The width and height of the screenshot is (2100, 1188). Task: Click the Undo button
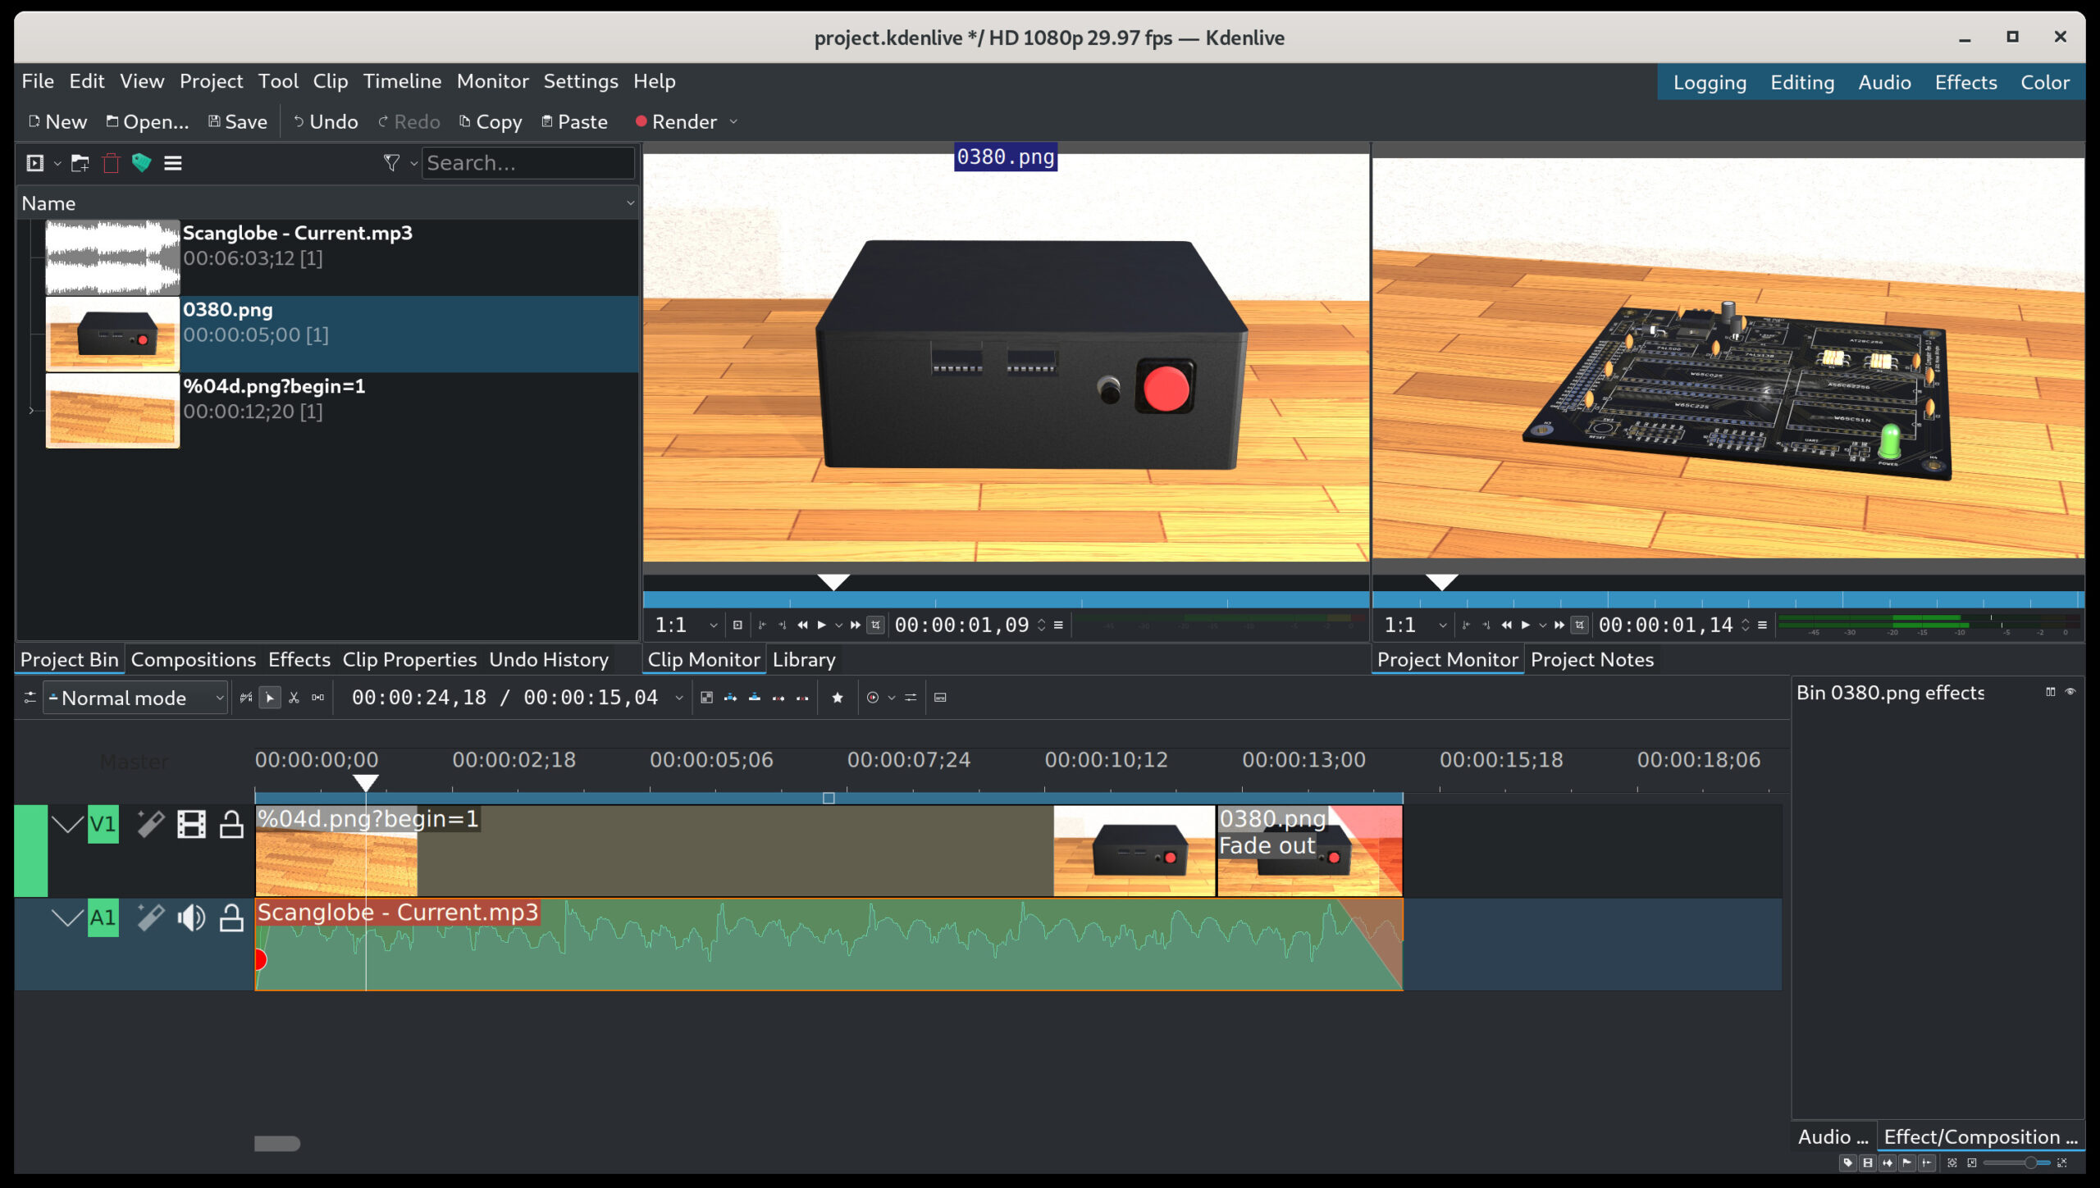point(326,122)
